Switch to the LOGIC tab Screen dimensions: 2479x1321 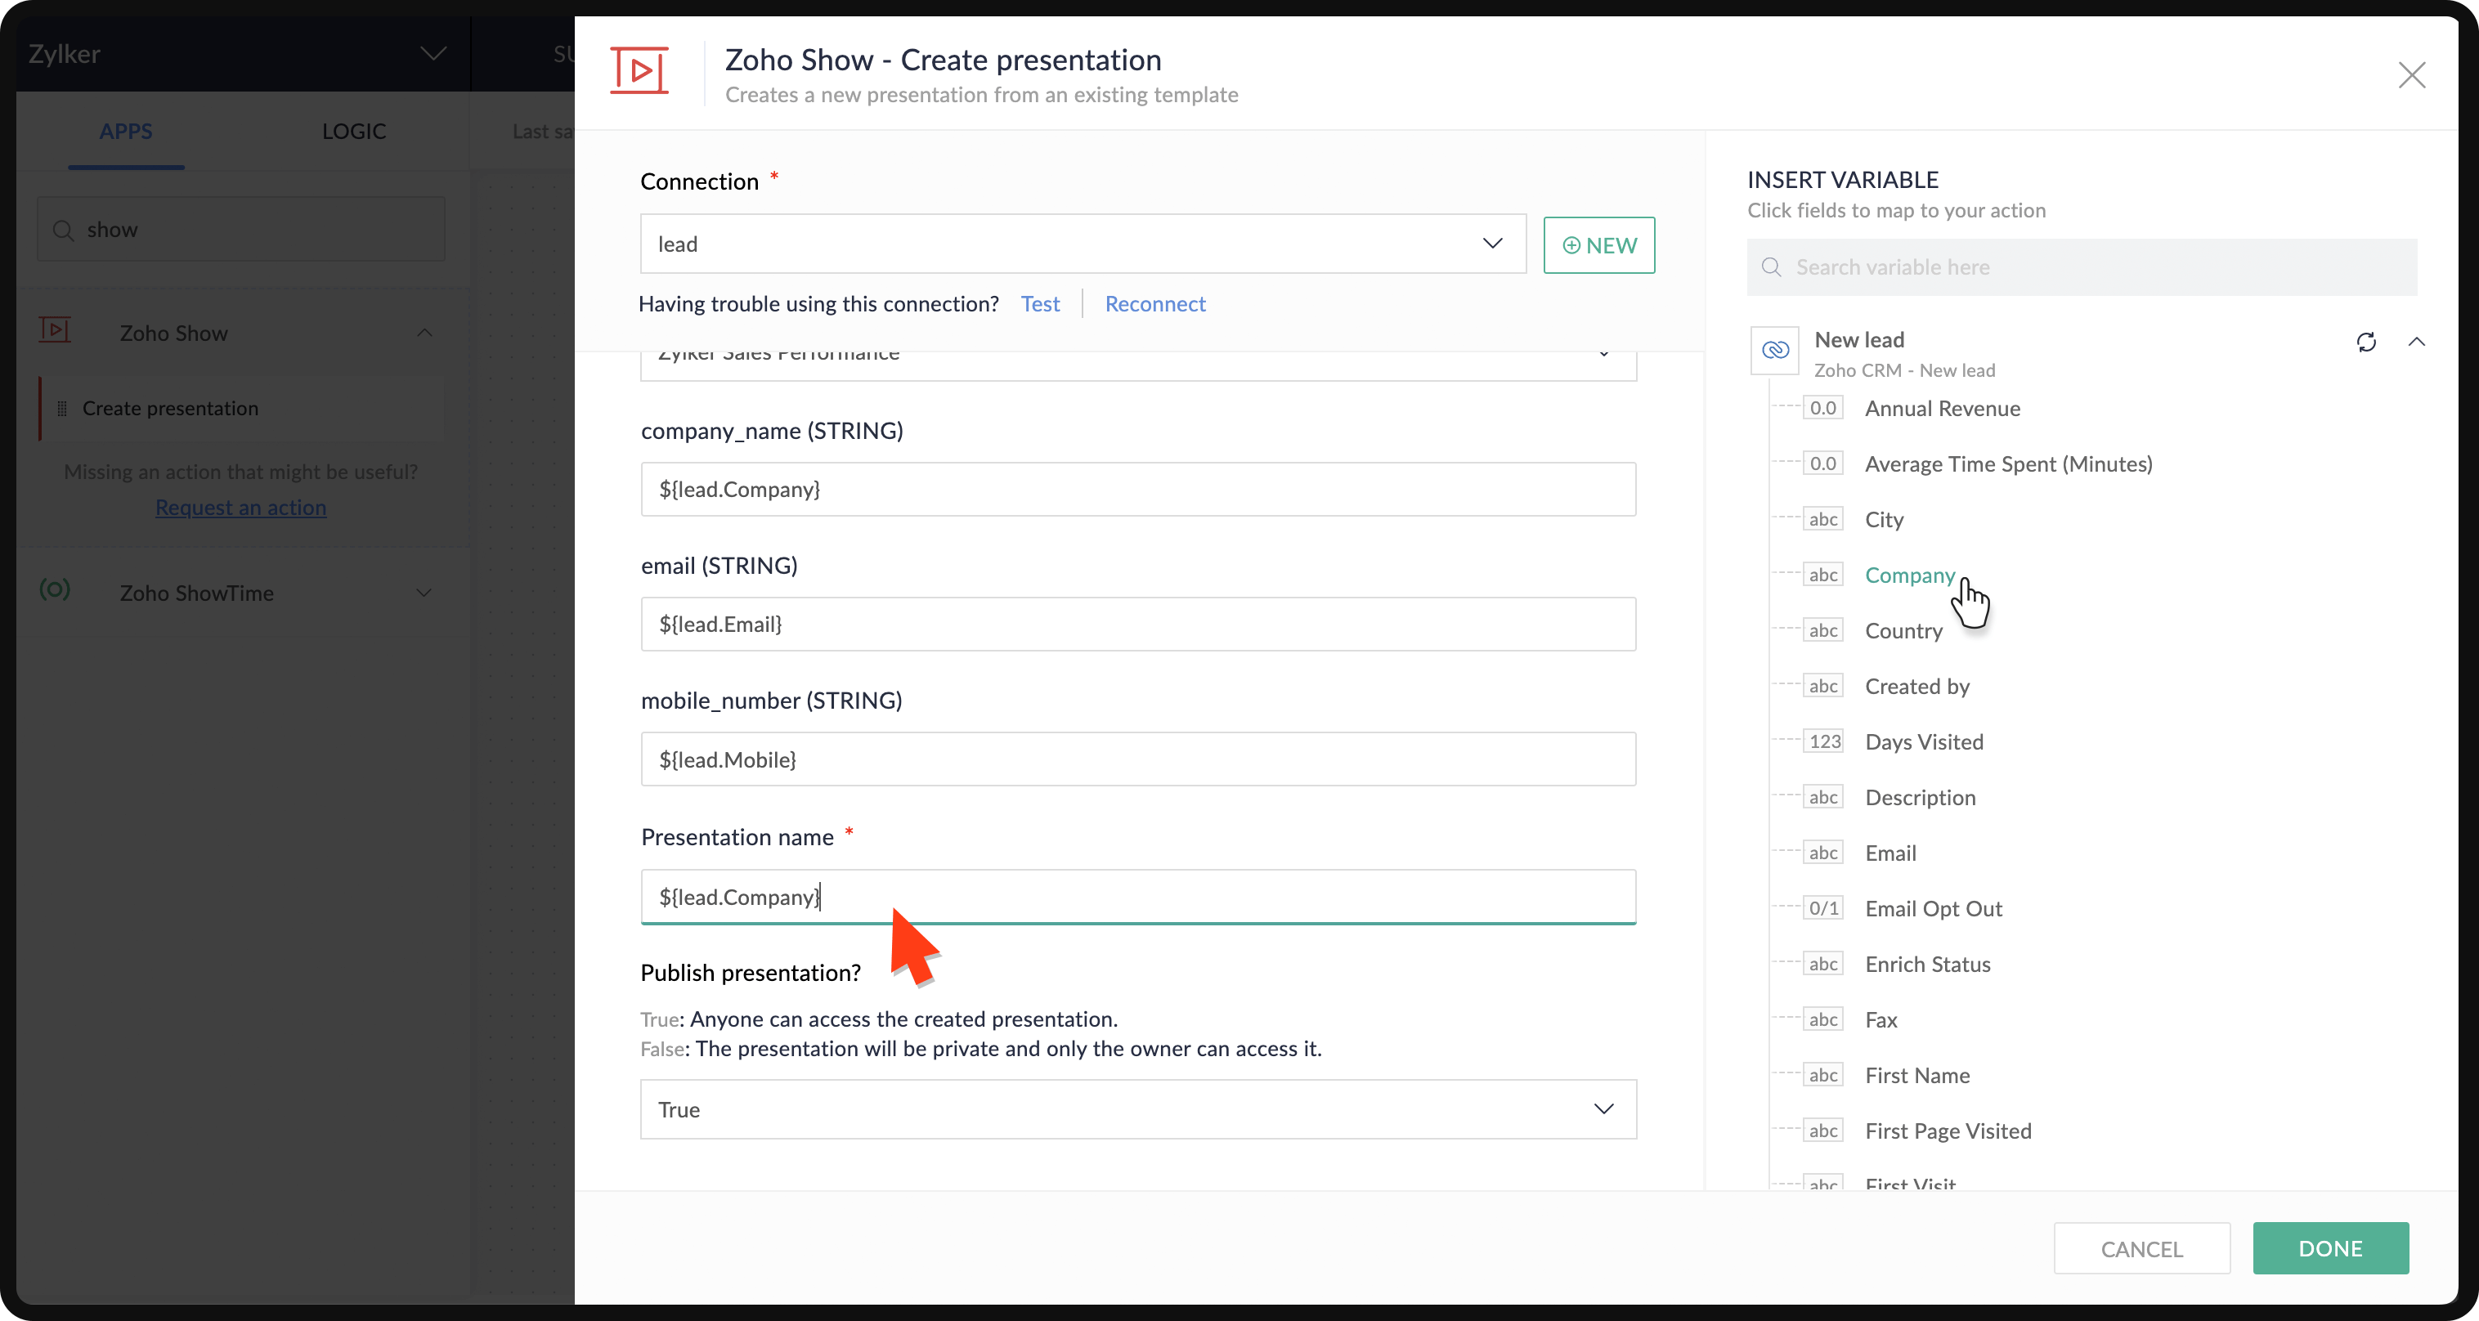point(353,132)
